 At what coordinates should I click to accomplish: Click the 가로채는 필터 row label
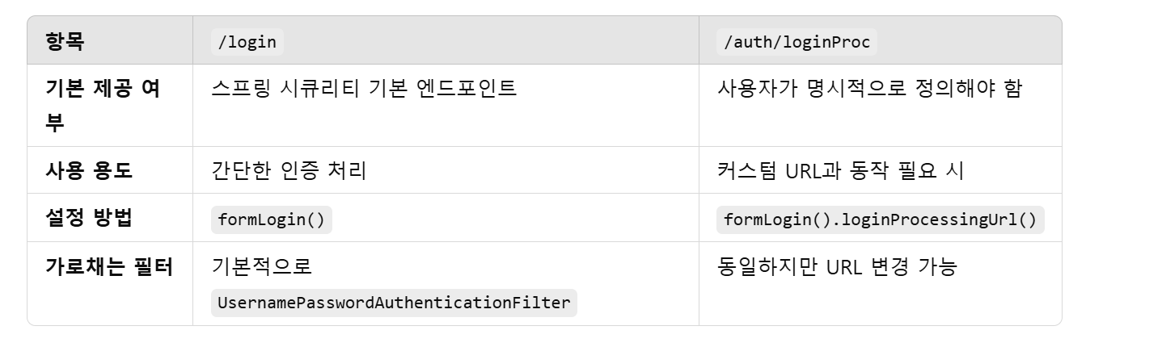point(109,266)
